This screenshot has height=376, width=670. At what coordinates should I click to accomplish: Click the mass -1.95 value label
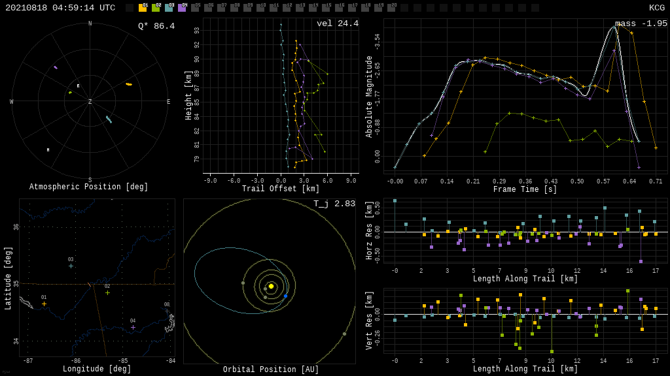(641, 23)
